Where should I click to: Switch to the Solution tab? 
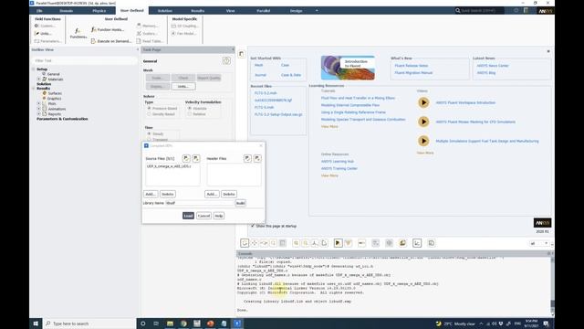[x=164, y=11]
